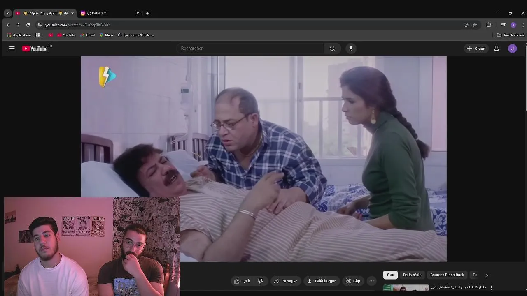Bookmark this page with star icon
527x296 pixels.
pyautogui.click(x=475, y=25)
